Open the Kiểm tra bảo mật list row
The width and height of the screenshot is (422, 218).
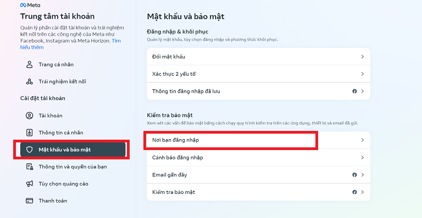[x=258, y=192]
